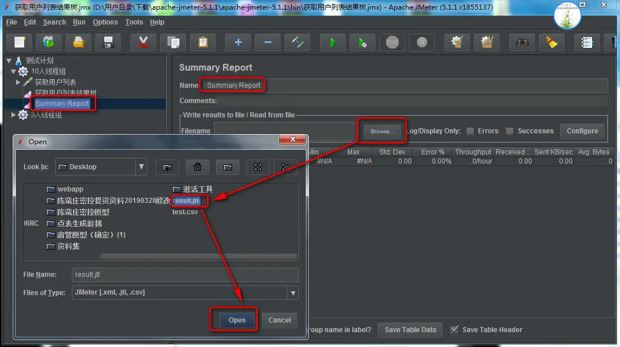Click Start no pauses toolbar icon

tap(362, 42)
